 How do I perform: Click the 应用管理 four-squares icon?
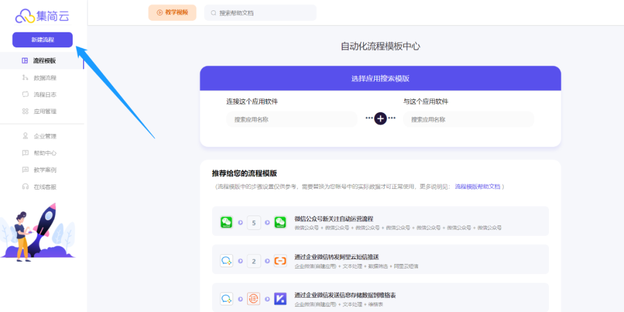tap(25, 112)
